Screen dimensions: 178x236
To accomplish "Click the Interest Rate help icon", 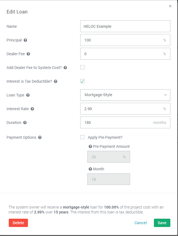I will (x=32, y=109).
